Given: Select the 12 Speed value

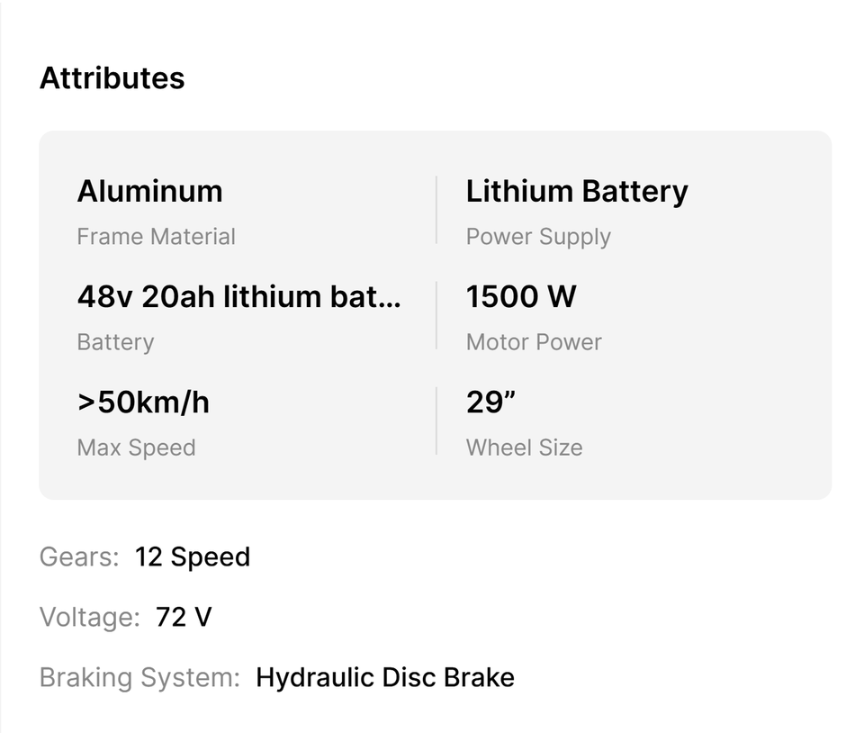Looking at the screenshot, I should pos(193,557).
